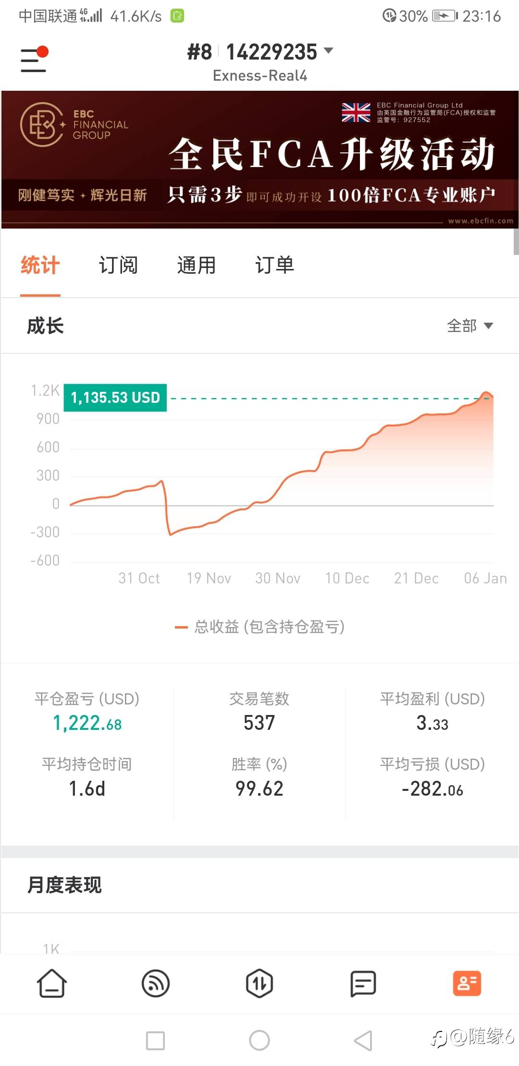
Task: Open the 订单 tab
Action: [274, 266]
